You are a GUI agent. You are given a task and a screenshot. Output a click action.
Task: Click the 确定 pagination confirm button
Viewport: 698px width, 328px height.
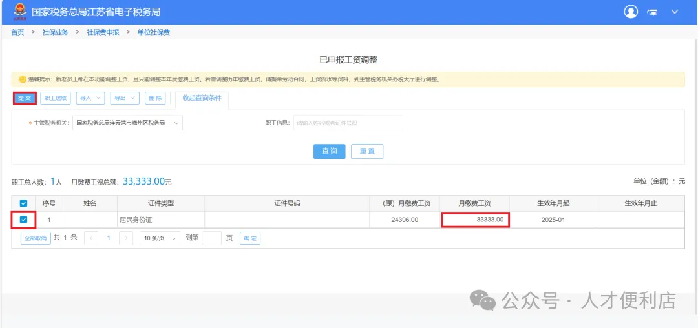click(250, 238)
